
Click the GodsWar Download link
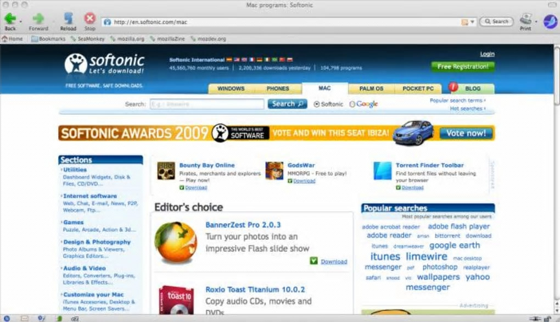[x=304, y=181]
